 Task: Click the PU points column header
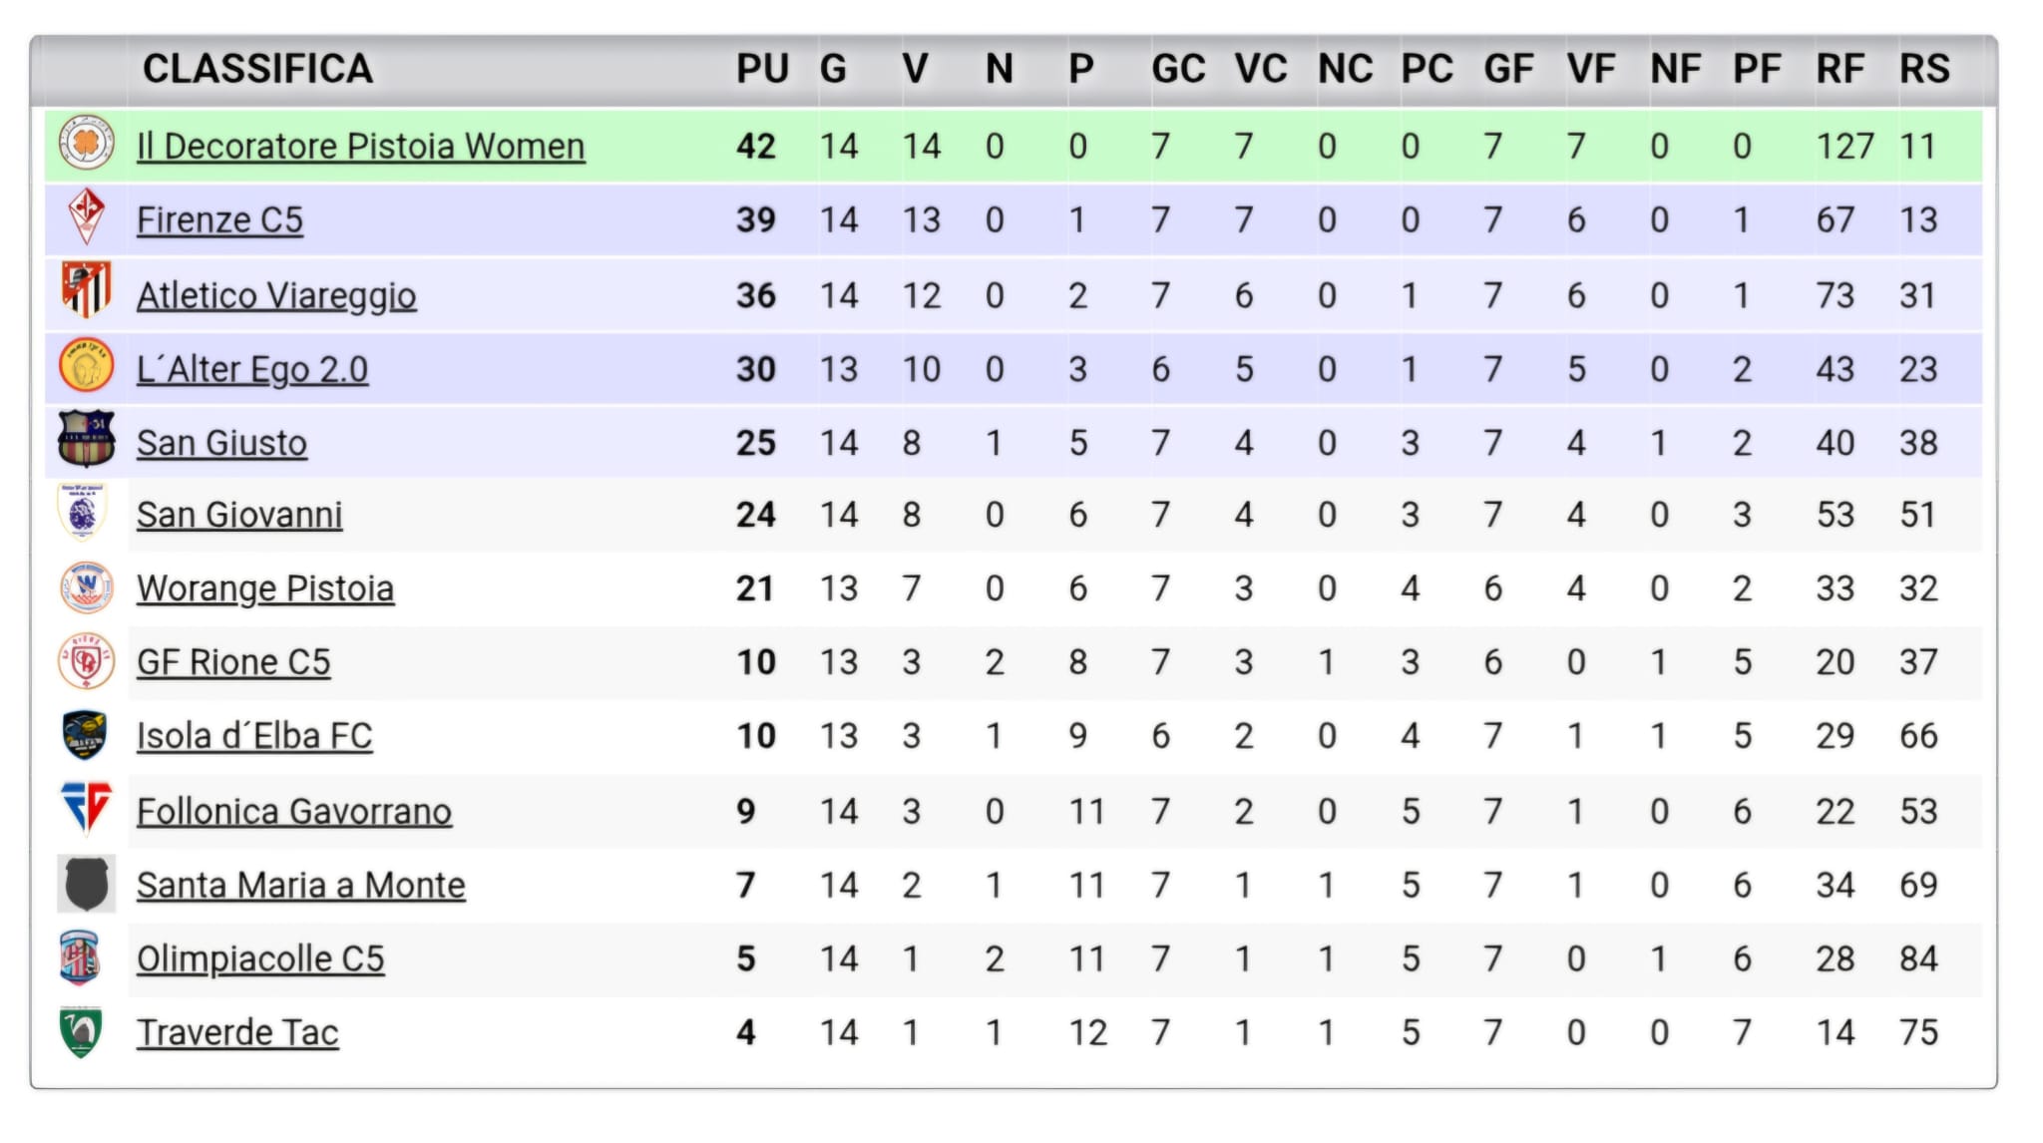click(762, 69)
